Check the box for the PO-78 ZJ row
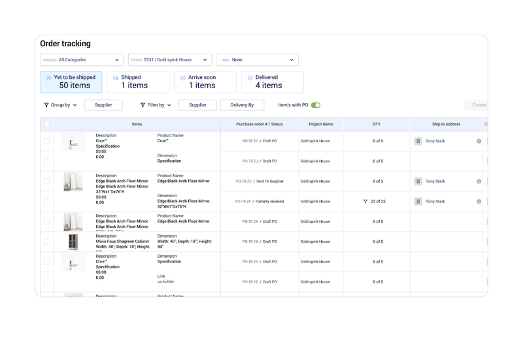 (x=47, y=161)
